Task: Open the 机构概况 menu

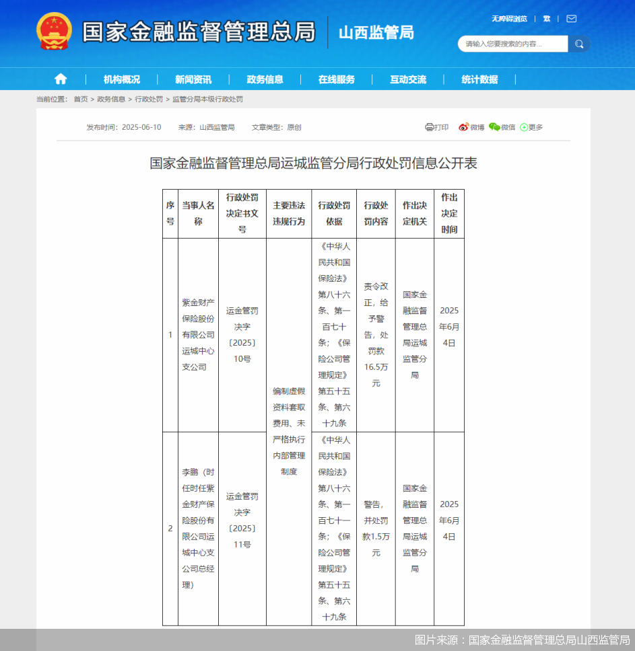Action: click(x=122, y=79)
